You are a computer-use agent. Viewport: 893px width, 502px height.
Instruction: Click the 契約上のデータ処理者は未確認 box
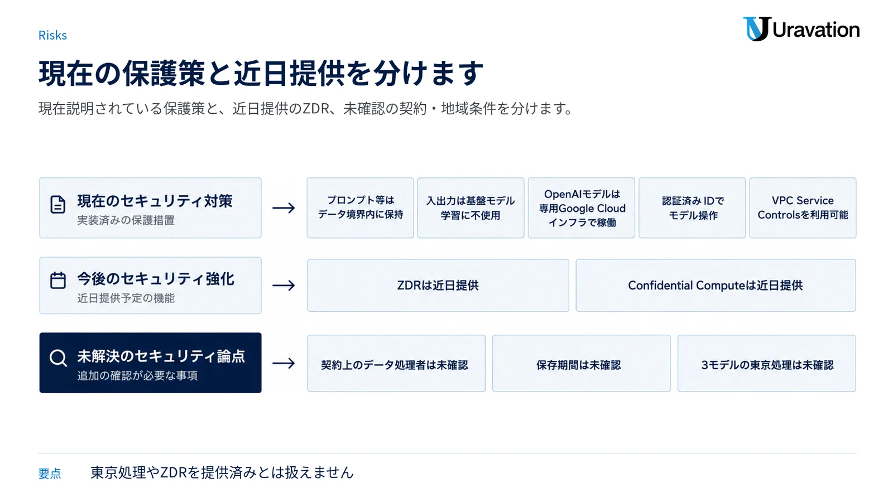(x=396, y=364)
